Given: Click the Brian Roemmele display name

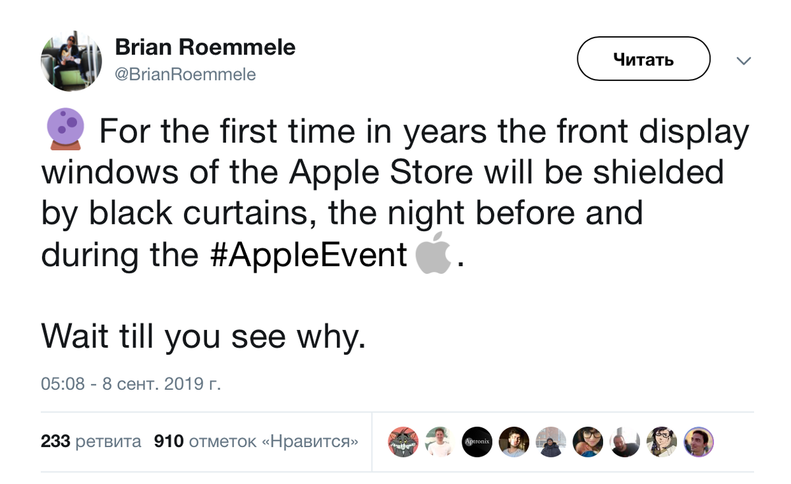Looking at the screenshot, I should click(204, 47).
